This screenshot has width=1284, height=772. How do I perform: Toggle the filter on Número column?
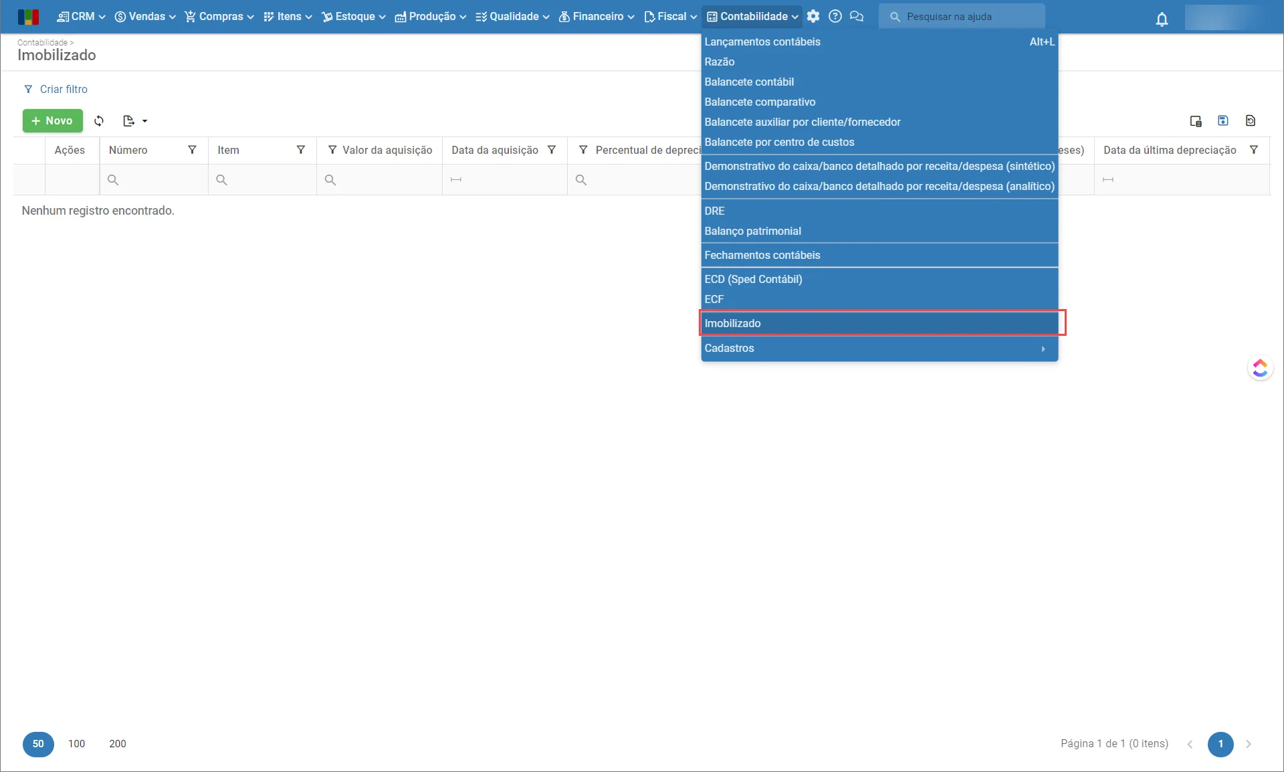[193, 150]
